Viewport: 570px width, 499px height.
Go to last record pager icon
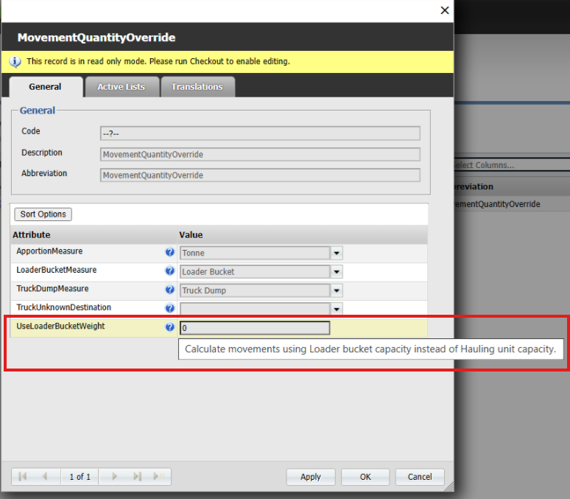pos(137,477)
